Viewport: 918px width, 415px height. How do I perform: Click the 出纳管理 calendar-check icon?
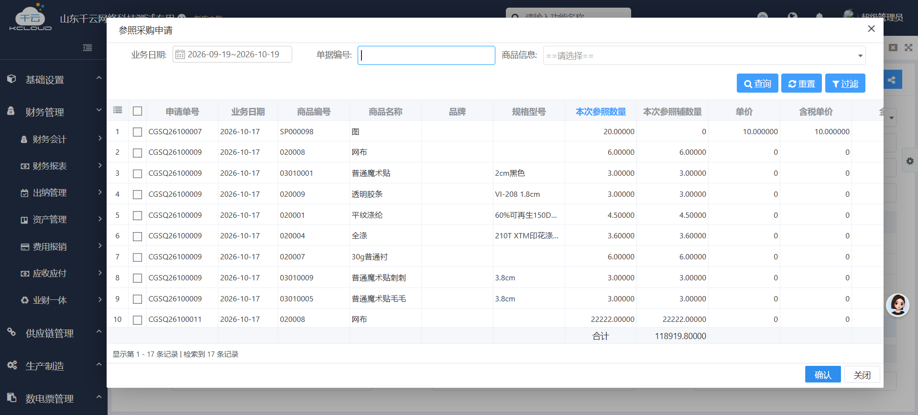[x=24, y=193]
